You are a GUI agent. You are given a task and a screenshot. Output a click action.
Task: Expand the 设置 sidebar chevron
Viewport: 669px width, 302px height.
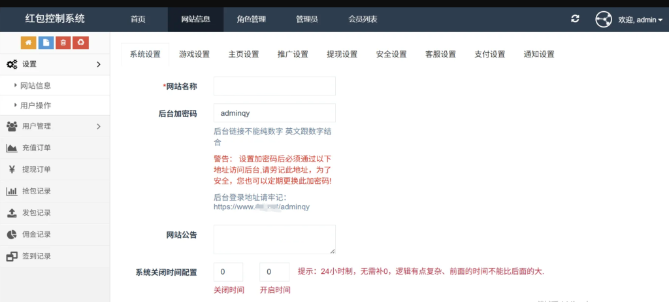pos(99,65)
